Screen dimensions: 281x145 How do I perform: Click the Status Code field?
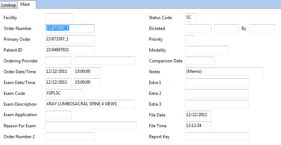click(191, 18)
